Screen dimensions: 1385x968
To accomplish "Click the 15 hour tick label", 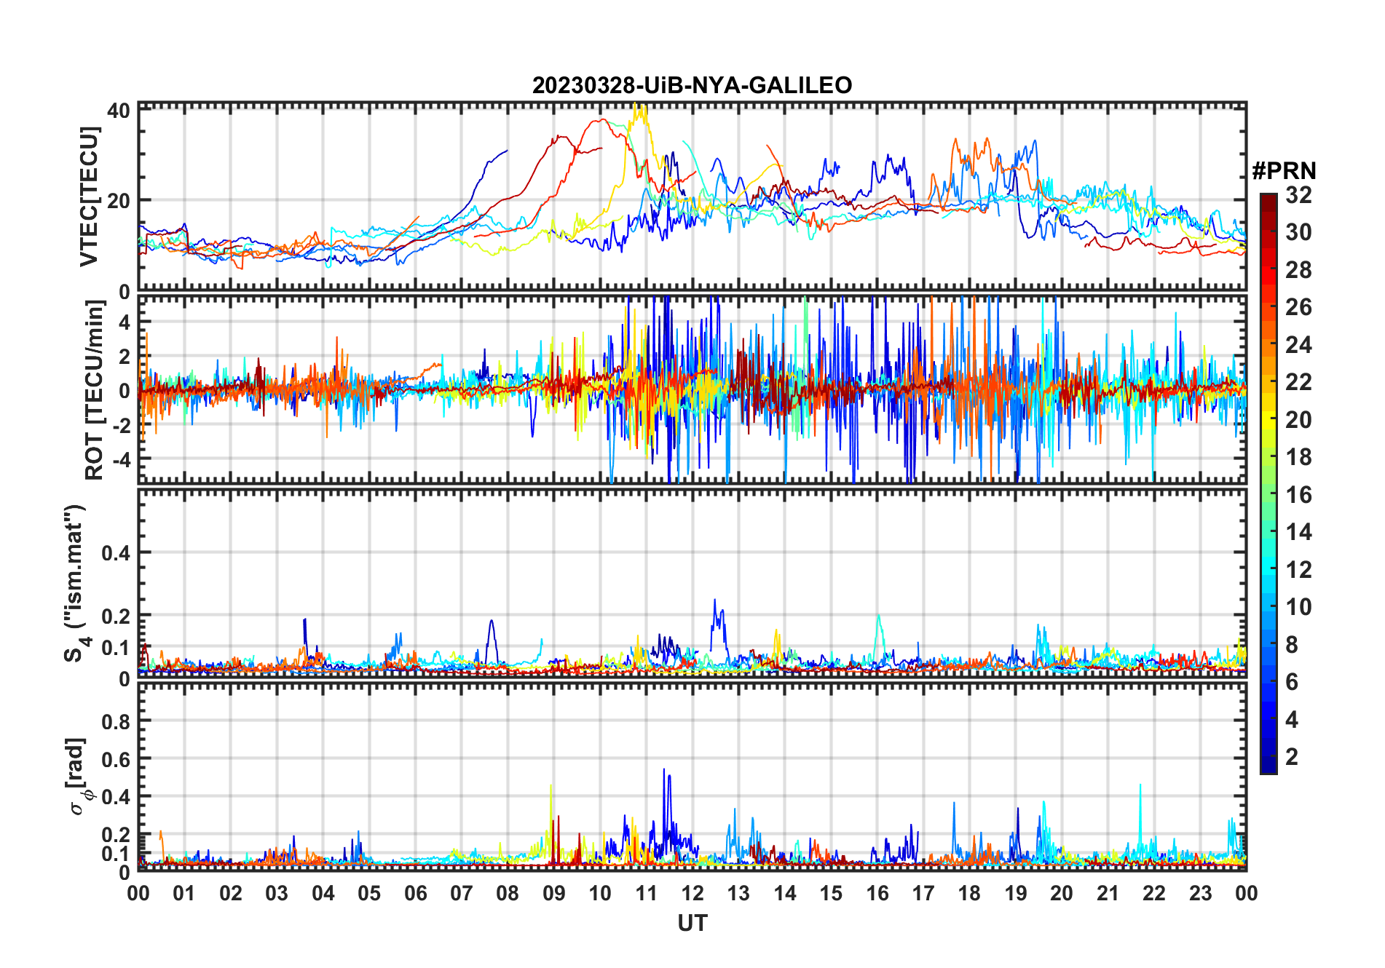I will tap(831, 894).
